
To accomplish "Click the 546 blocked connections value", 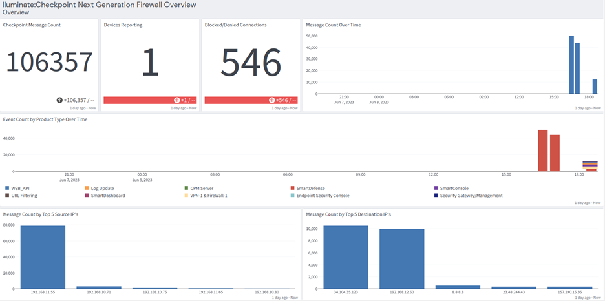I will tap(251, 63).
